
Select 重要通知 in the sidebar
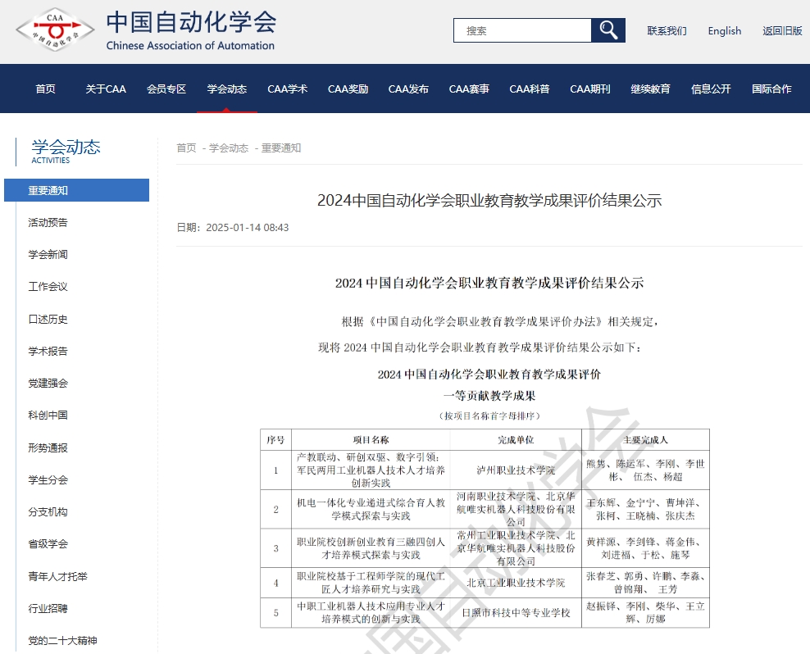(76, 190)
